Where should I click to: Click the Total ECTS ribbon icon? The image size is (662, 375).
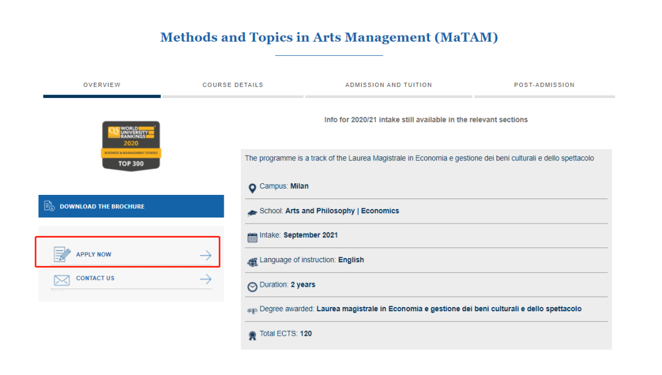coord(252,336)
